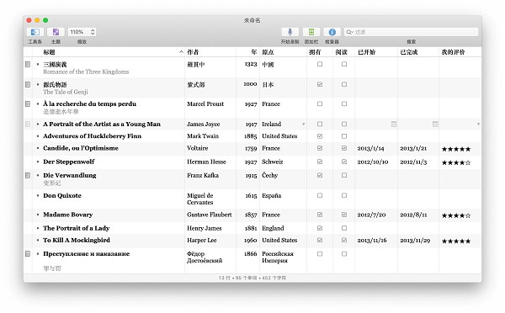
Task: Click author cell Harper Lee
Action: point(202,241)
